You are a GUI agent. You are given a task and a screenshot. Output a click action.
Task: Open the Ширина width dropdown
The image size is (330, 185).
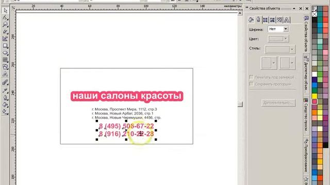(286, 29)
